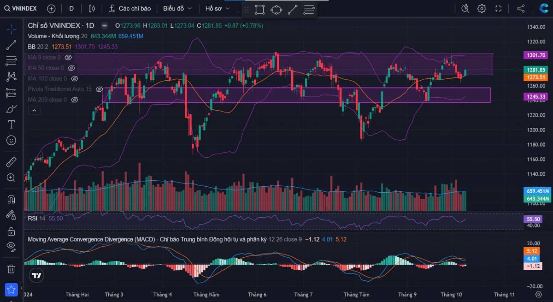This screenshot has height=302, width=553.
Task: Pick the ruler measure tool
Action: [x=12, y=162]
